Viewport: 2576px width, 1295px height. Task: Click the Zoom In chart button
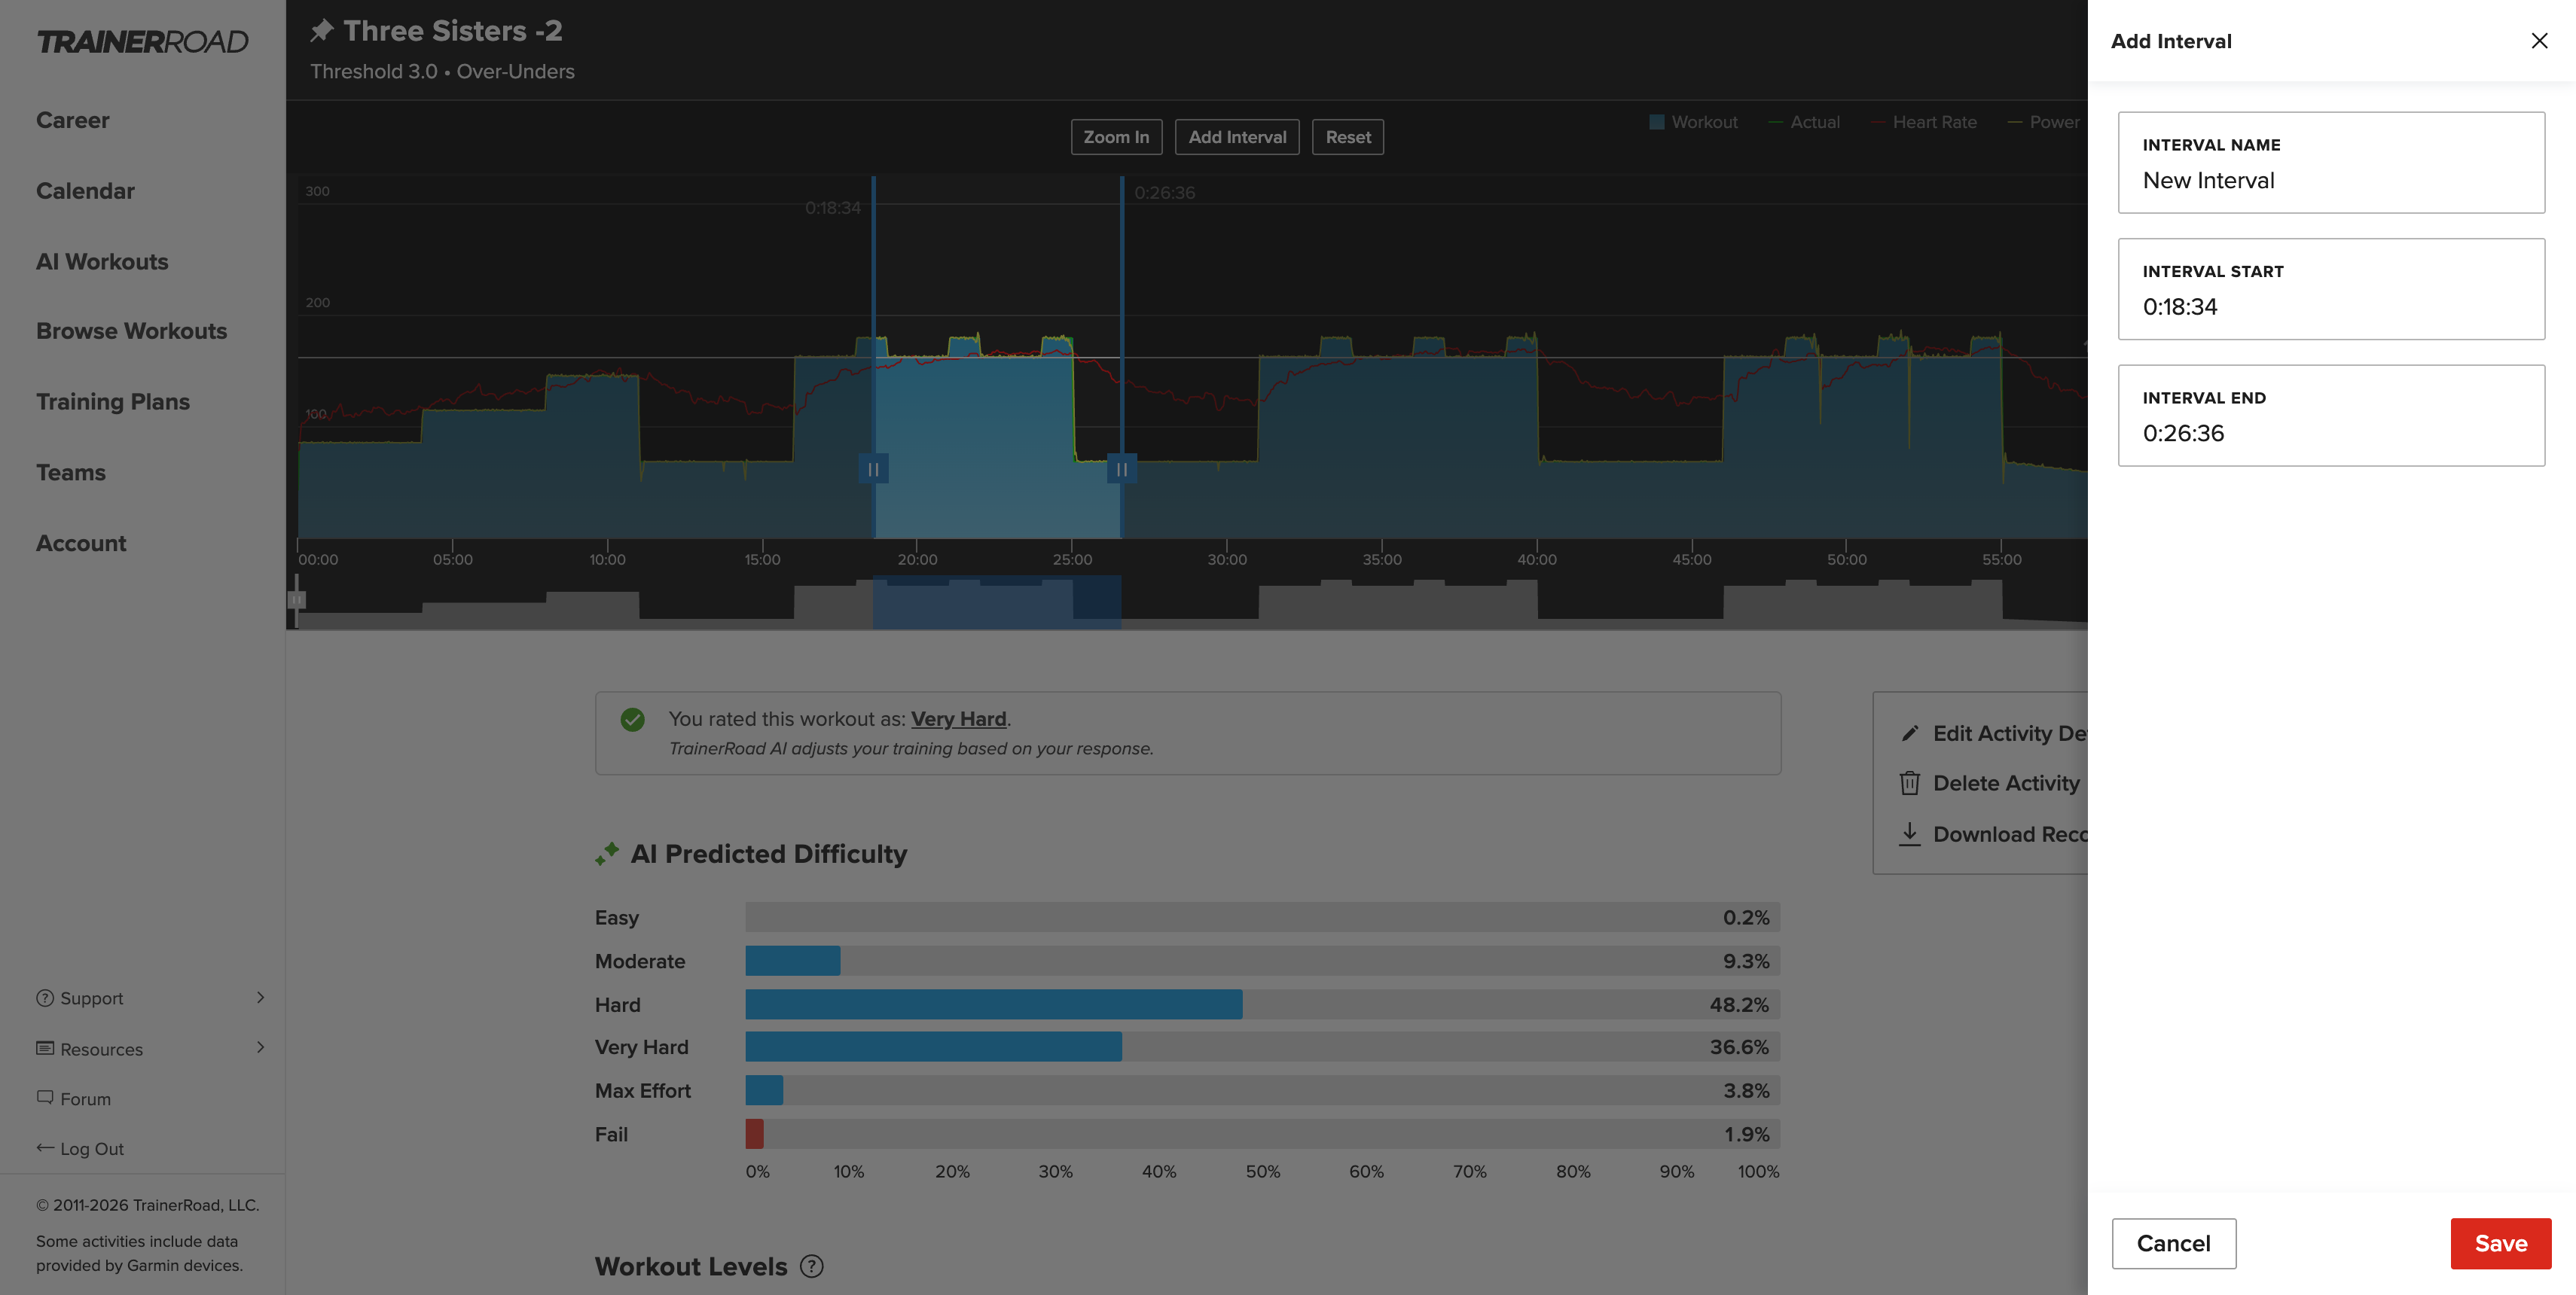point(1116,137)
